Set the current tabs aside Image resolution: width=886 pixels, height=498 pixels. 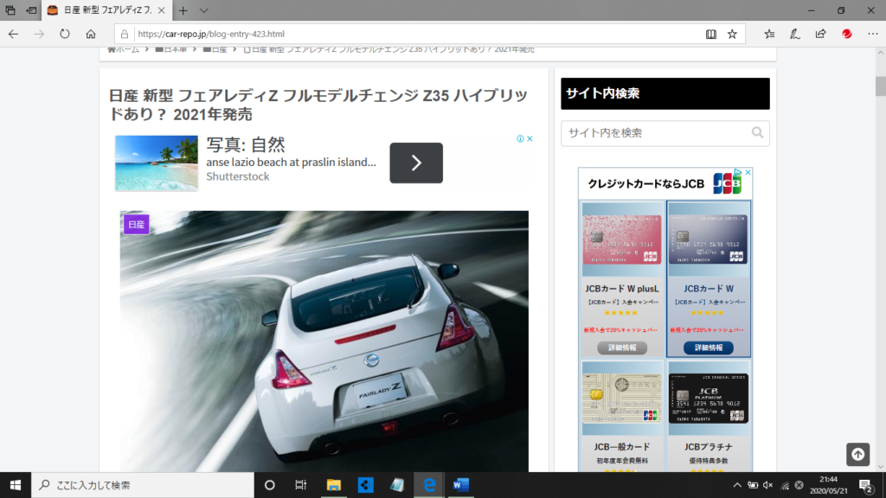(x=31, y=10)
